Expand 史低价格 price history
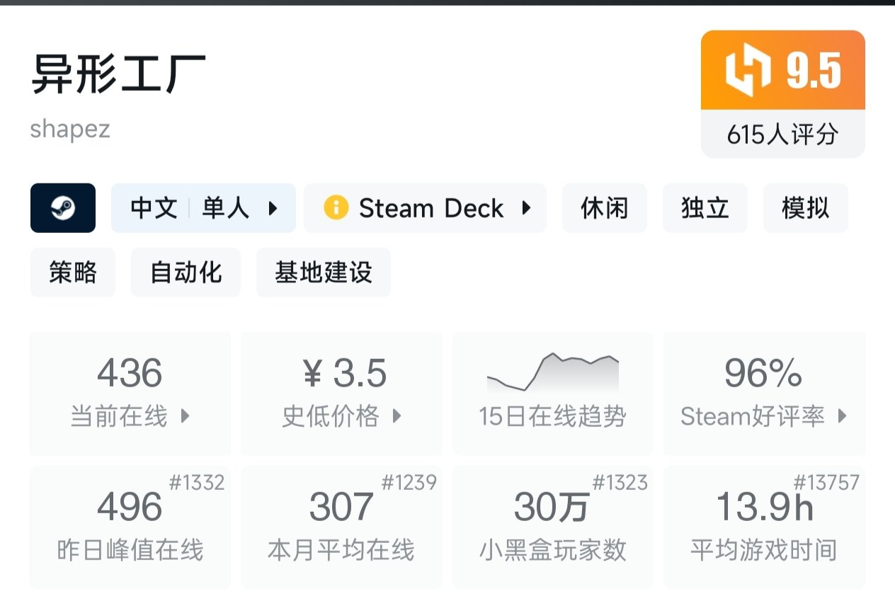895x601 pixels. click(x=341, y=393)
